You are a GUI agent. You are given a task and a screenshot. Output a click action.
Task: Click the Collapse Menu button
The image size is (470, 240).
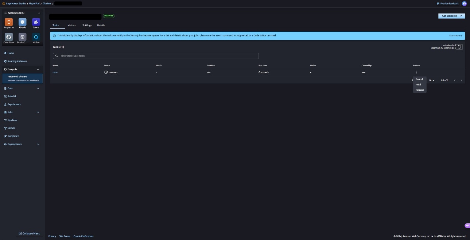pyautogui.click(x=30, y=233)
